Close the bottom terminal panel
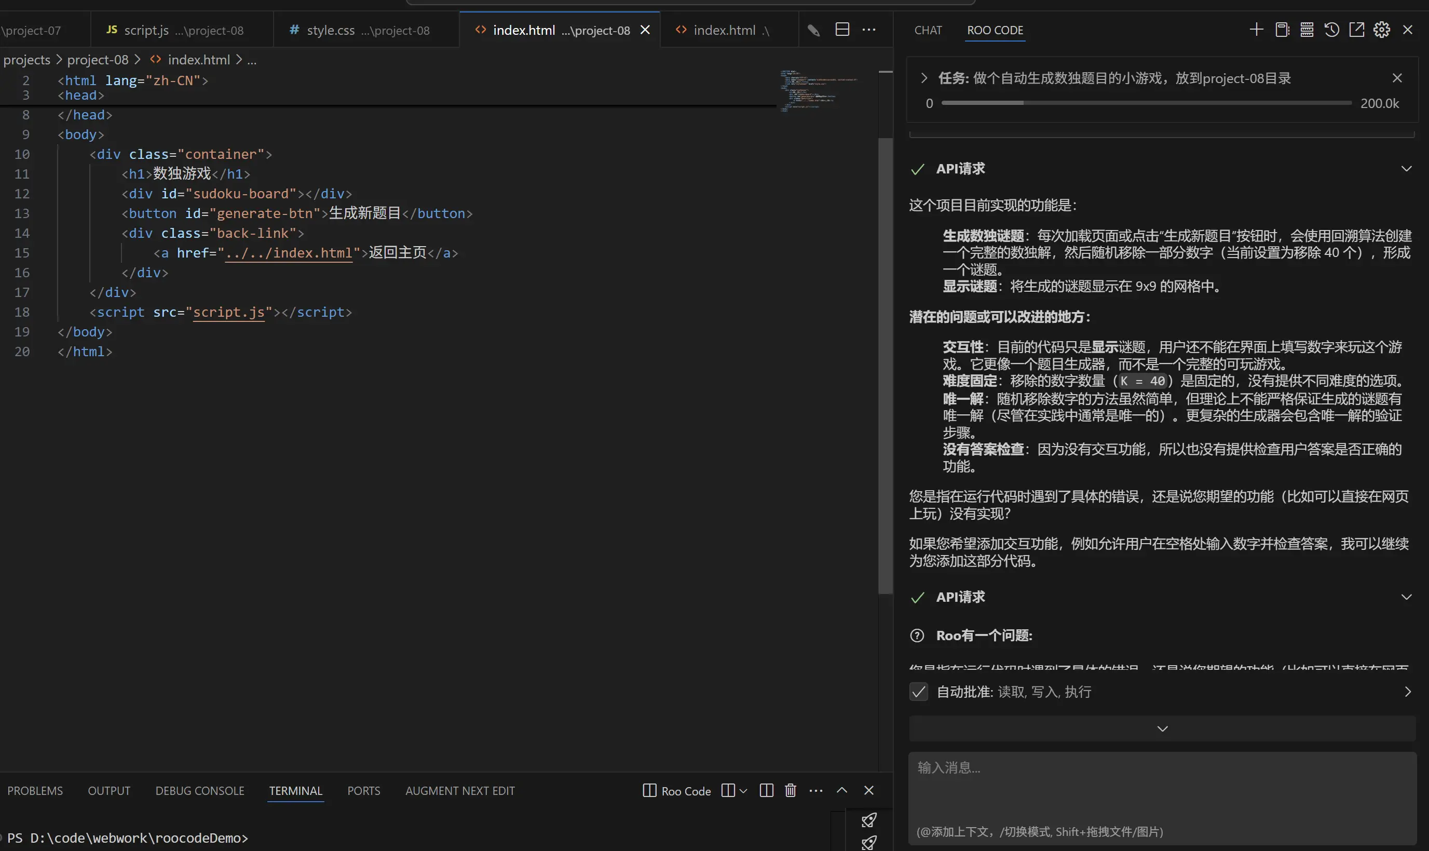Viewport: 1429px width, 851px height. point(869,790)
